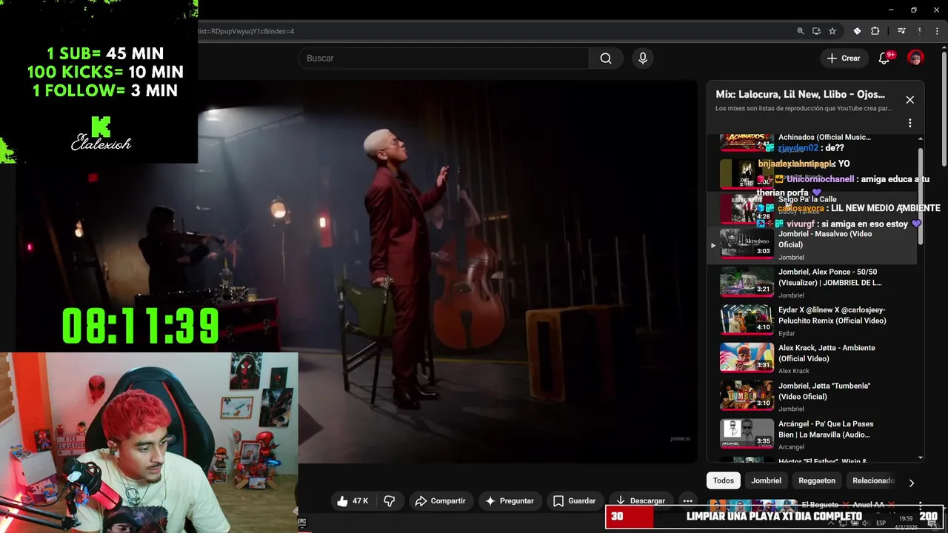Viewport: 948px width, 533px height.
Task: Open the Chrome three-dot menu
Action: point(938,31)
